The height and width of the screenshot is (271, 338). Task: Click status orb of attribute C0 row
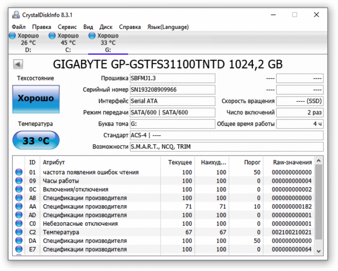pyautogui.click(x=19, y=224)
